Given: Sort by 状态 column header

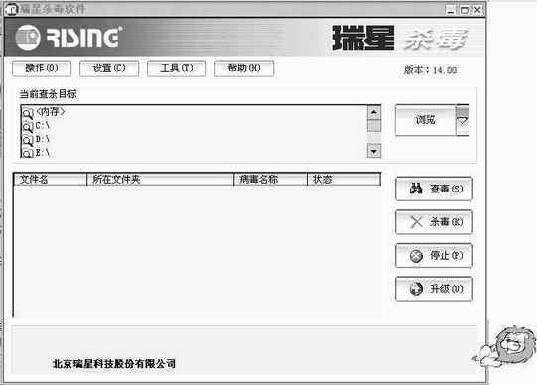Looking at the screenshot, I should click(x=343, y=179).
